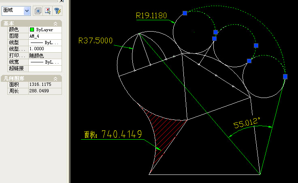Click the green ByLayer color swatch
The image size is (298, 183).
coord(32,30)
